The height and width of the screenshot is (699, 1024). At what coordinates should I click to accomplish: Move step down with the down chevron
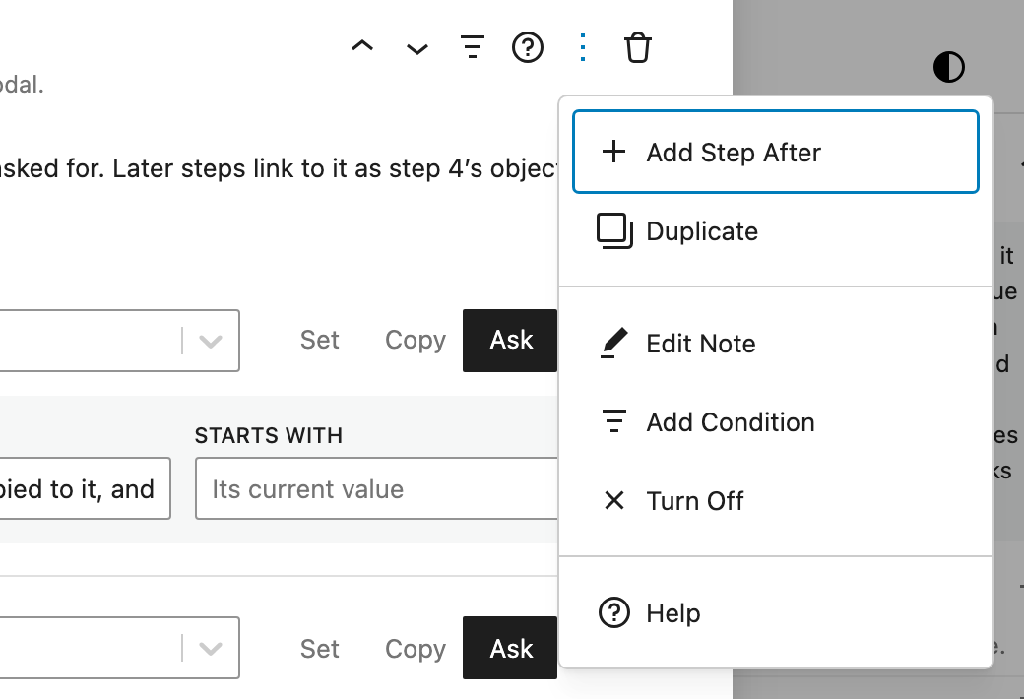coord(417,47)
